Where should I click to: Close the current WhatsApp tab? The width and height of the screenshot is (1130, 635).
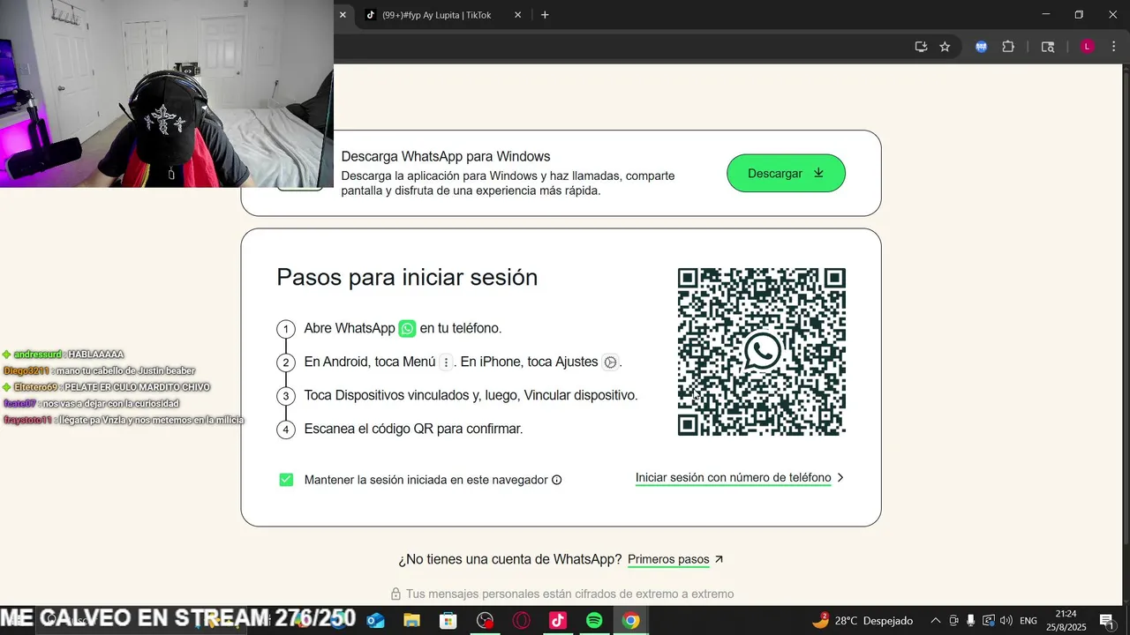point(343,15)
